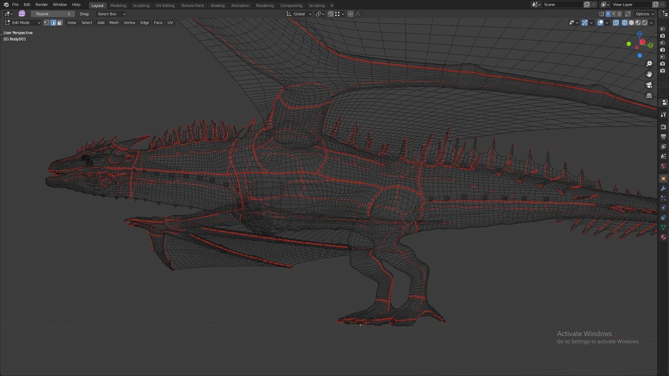The height and width of the screenshot is (376, 669).
Task: Switch to the UV Editing workspace tab
Action: coord(165,5)
